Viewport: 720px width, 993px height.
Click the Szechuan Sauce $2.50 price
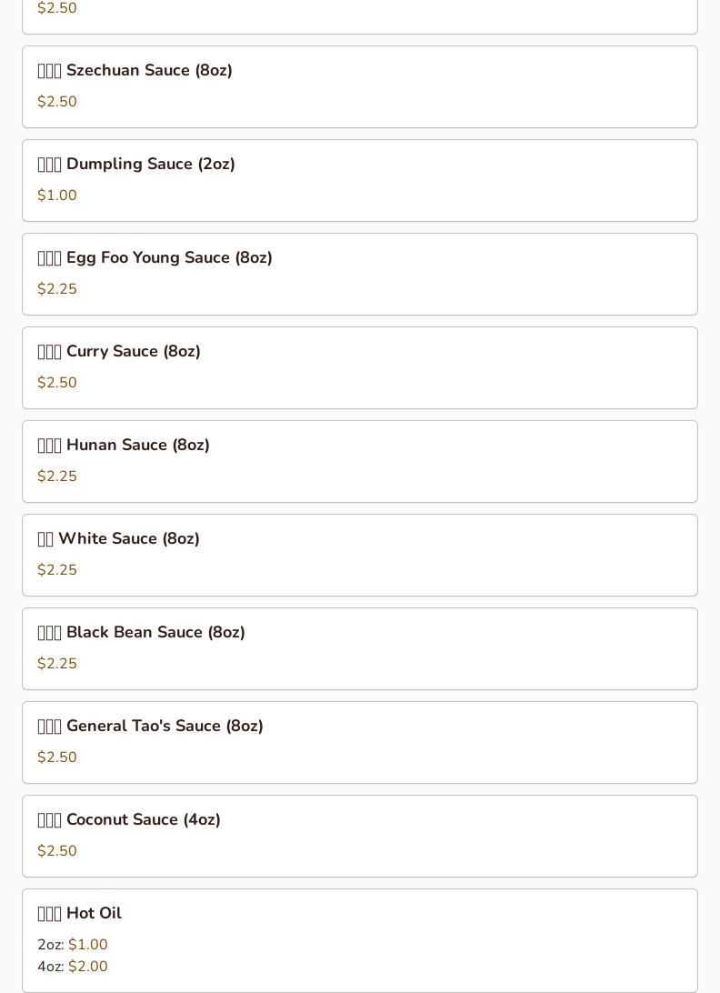point(57,102)
